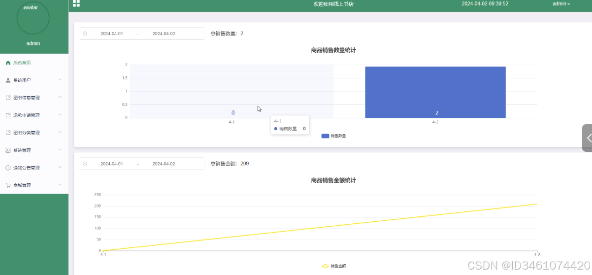Screen dimensions: 592x275
Task: Click the 250 y-axis label in amount chart
Action: [98, 195]
